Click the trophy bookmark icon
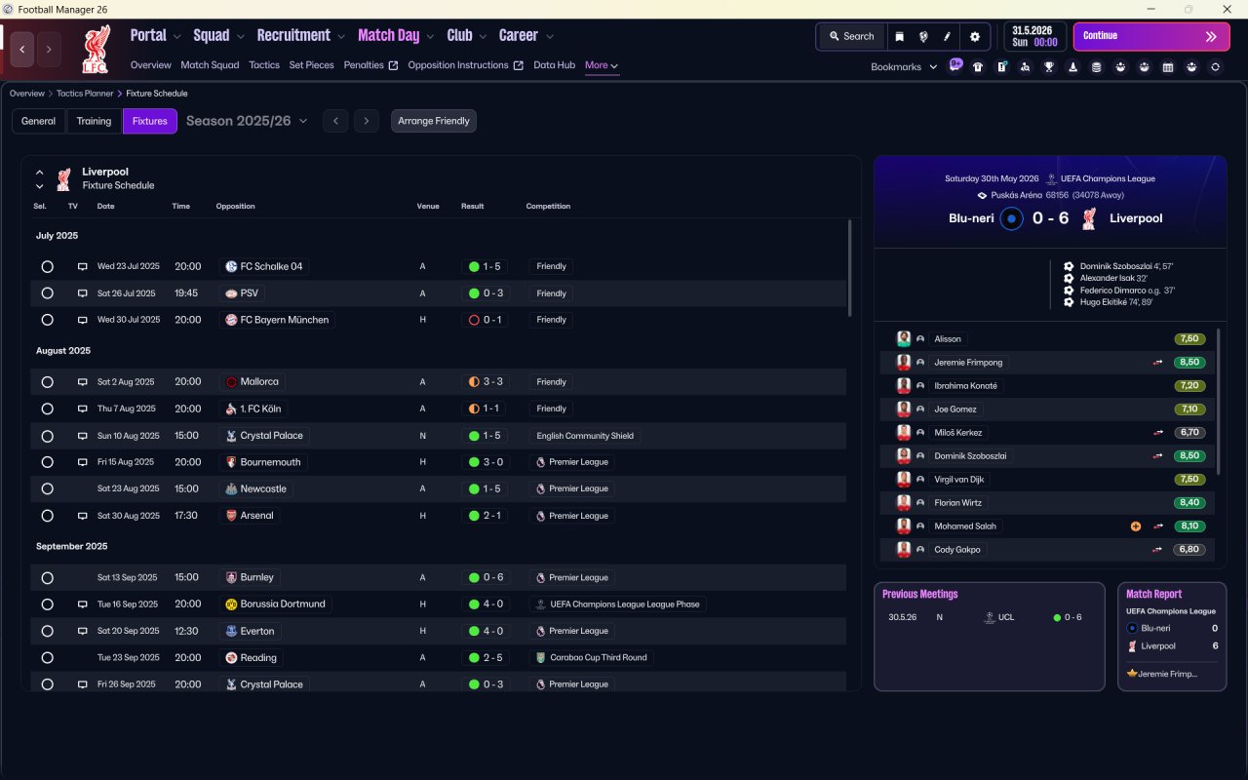 (x=1049, y=67)
